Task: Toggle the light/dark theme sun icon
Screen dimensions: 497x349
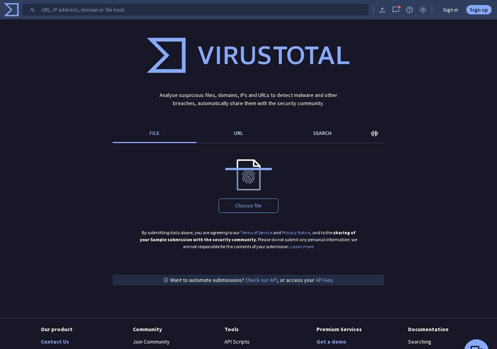Action: pos(423,10)
